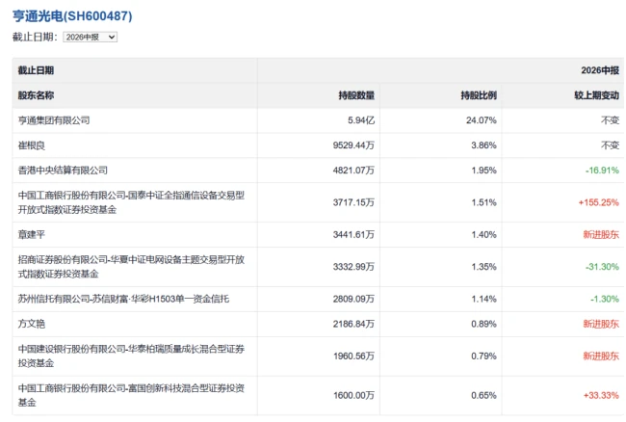This screenshot has height=422, width=626.
Task: Select the holding amount 2809.09万
Action: click(353, 299)
